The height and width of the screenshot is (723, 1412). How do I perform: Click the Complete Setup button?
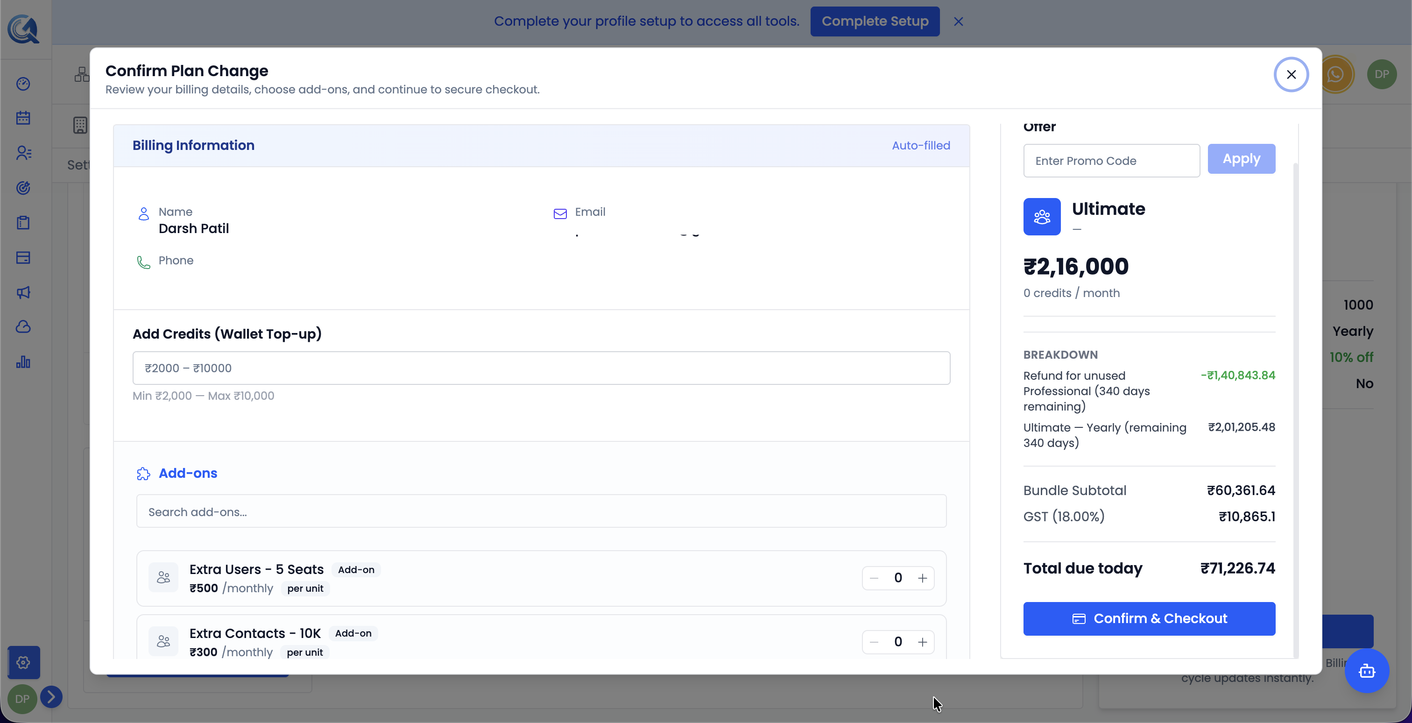click(x=874, y=21)
